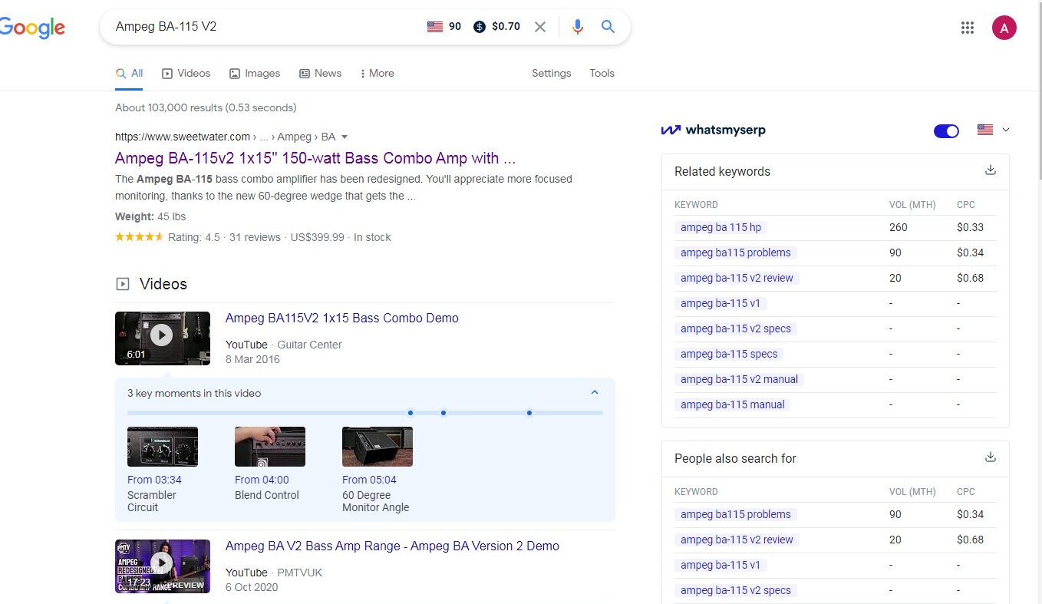Select related keyword ampeg ba-115 v2 manual
The width and height of the screenshot is (1042, 604).
[739, 379]
